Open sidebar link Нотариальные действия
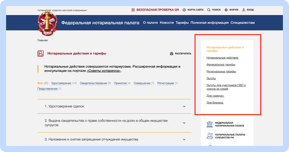This screenshot has height=152, width=289. (223, 58)
